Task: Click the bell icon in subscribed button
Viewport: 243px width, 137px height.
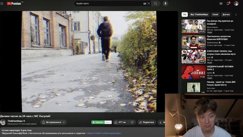Action: 44,123
